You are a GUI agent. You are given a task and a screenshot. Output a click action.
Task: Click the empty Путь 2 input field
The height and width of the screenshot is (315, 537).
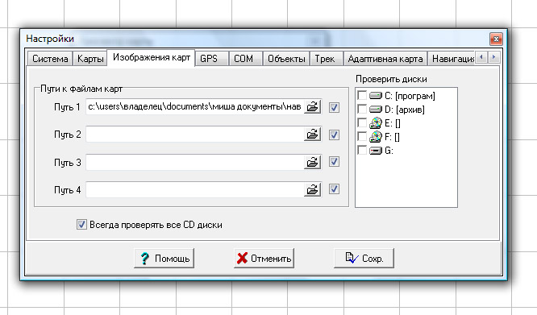(194, 134)
